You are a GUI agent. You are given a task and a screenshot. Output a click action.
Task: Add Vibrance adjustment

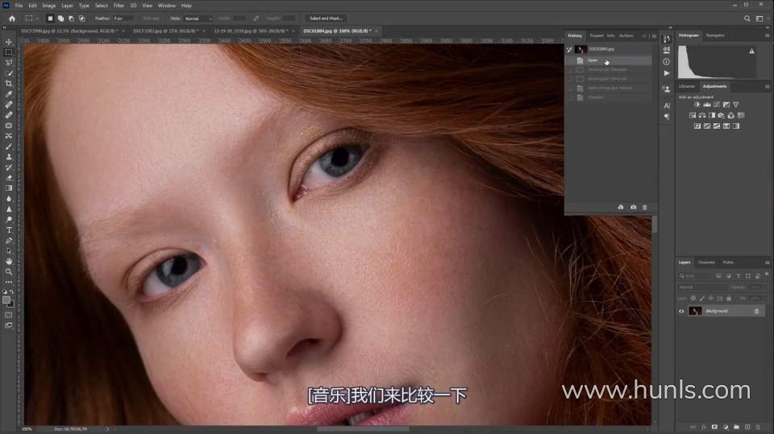pos(736,105)
